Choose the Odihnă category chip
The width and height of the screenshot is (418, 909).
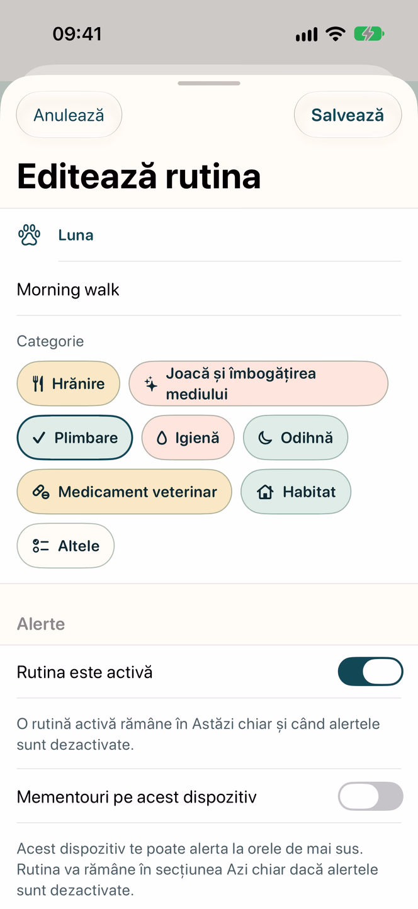(x=295, y=438)
